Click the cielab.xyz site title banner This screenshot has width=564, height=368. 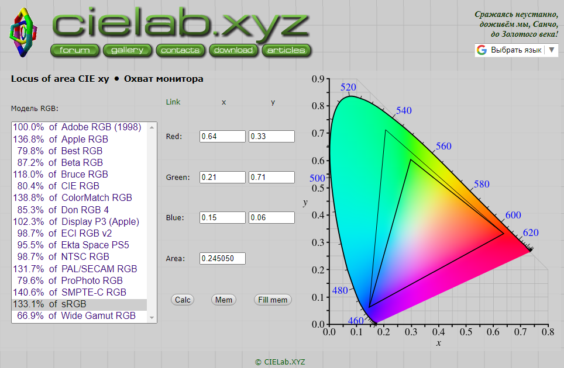[180, 23]
